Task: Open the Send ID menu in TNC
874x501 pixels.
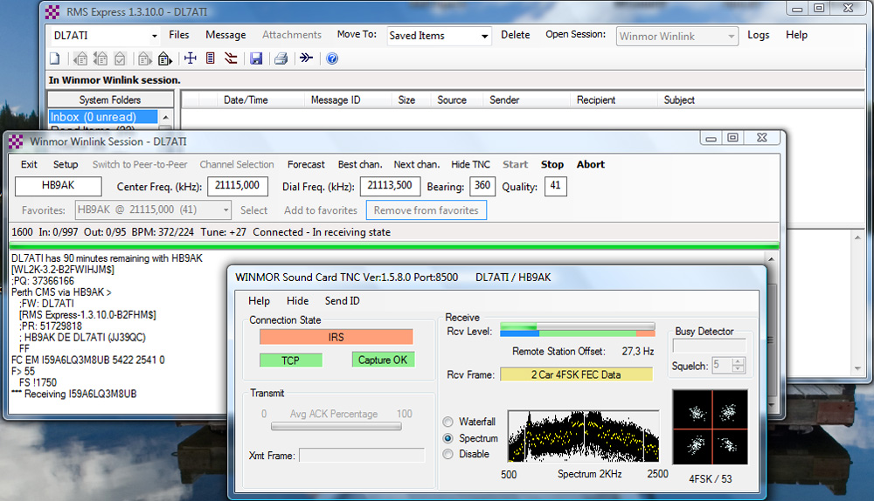Action: point(342,301)
